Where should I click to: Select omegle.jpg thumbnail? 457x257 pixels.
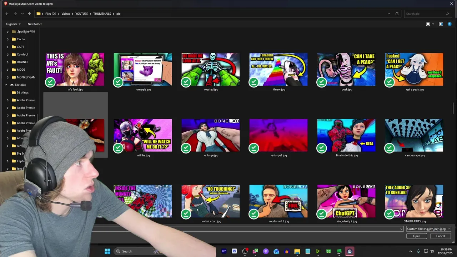point(143,69)
